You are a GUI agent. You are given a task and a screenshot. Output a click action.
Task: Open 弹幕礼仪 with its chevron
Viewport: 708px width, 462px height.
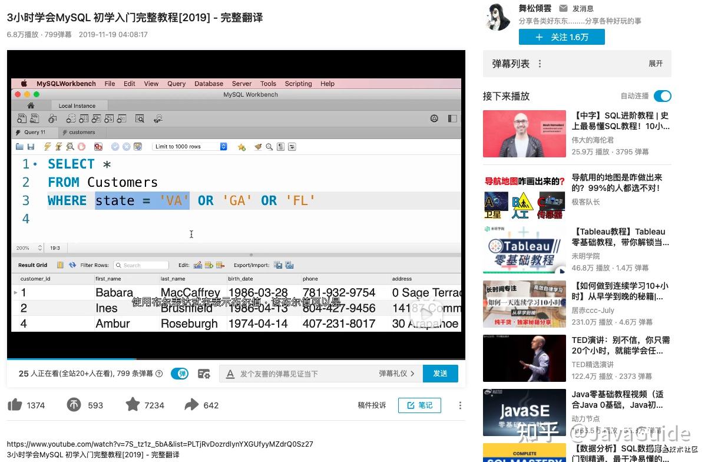tap(397, 374)
